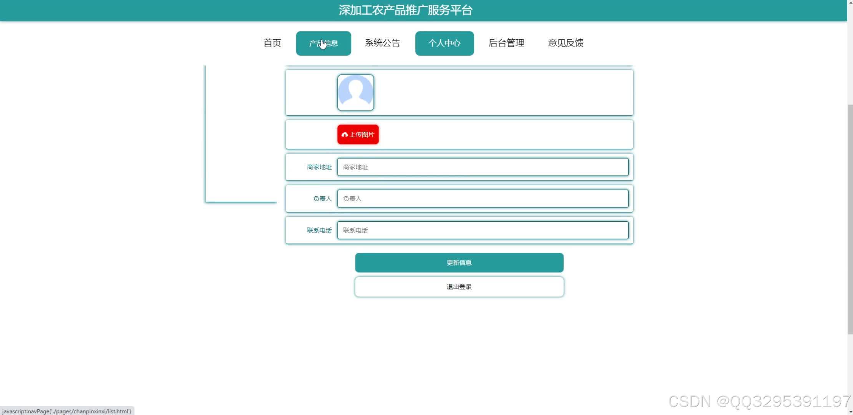Click the 商家地址 field label
The height and width of the screenshot is (415, 853).
pos(319,167)
